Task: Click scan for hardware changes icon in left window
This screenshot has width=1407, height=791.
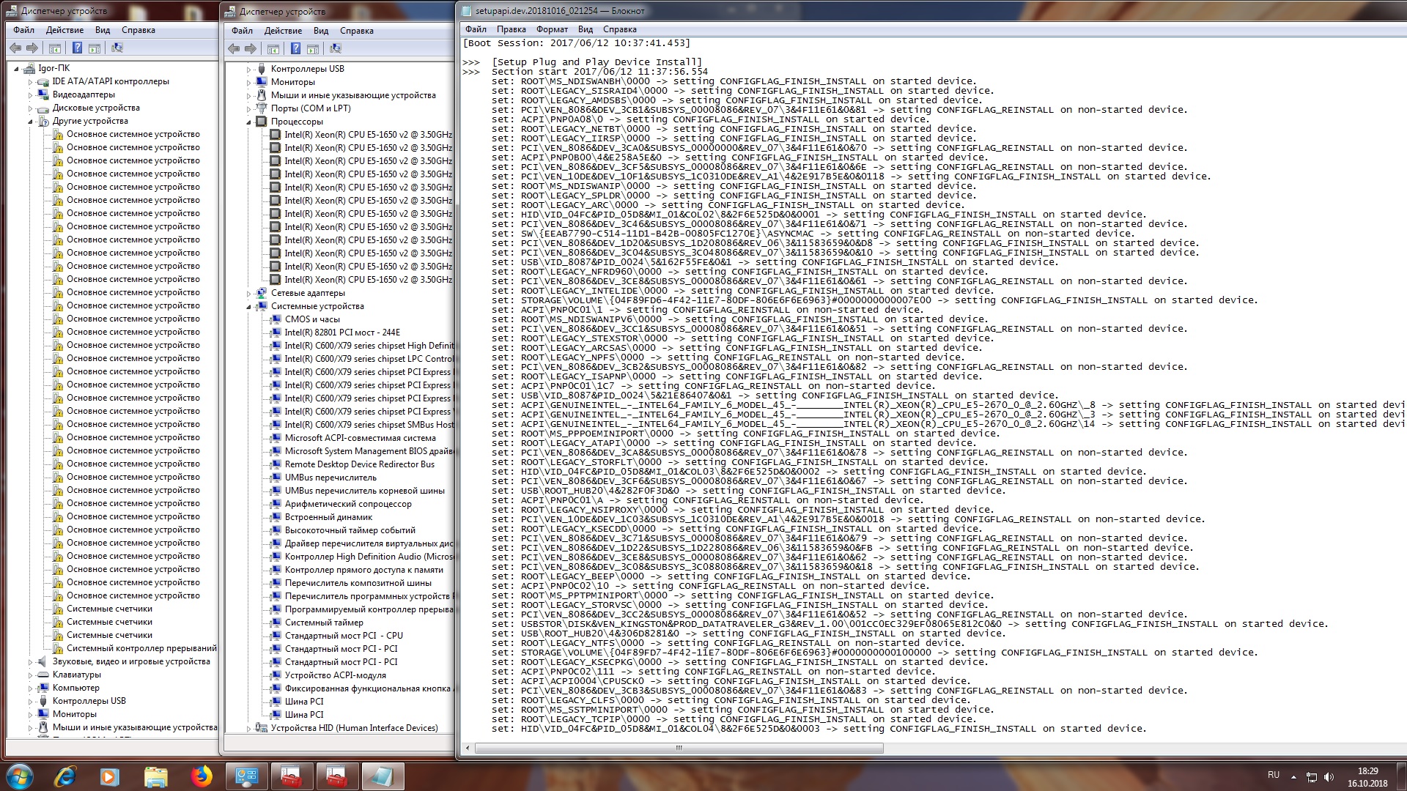Action: (x=117, y=48)
